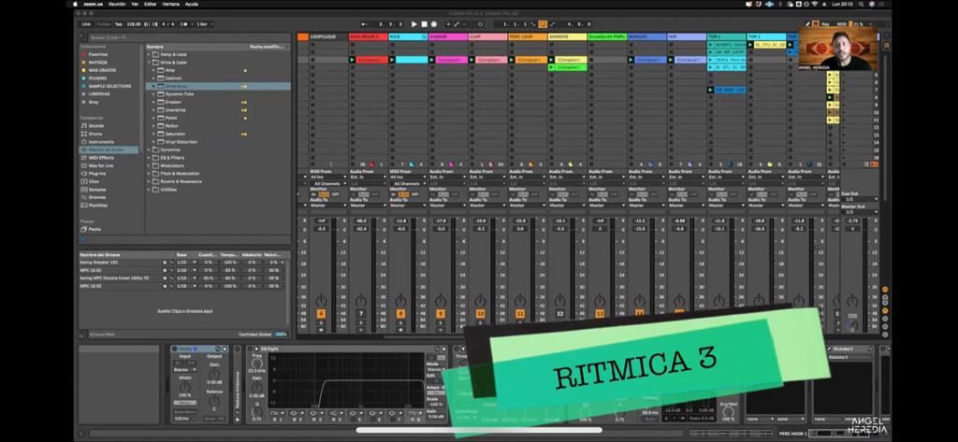Open the Reunión menu

click(x=117, y=4)
